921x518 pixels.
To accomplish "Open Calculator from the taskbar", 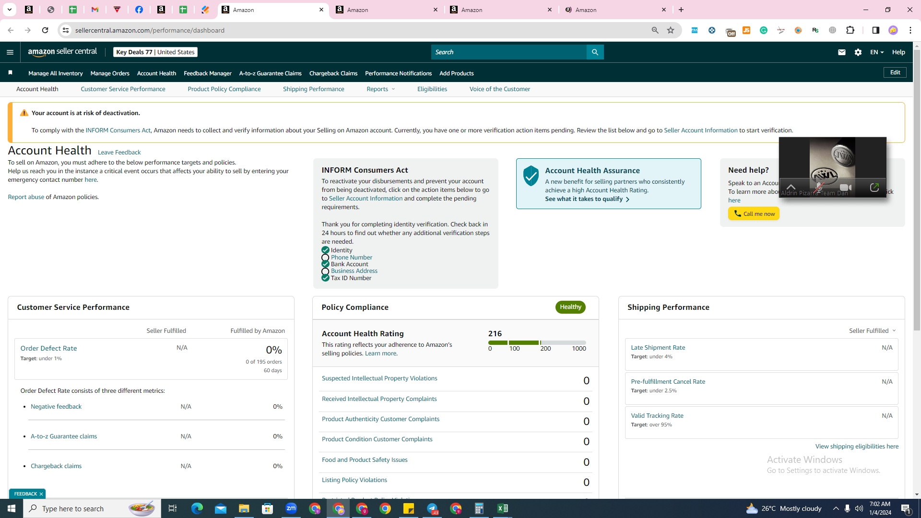I will (479, 508).
